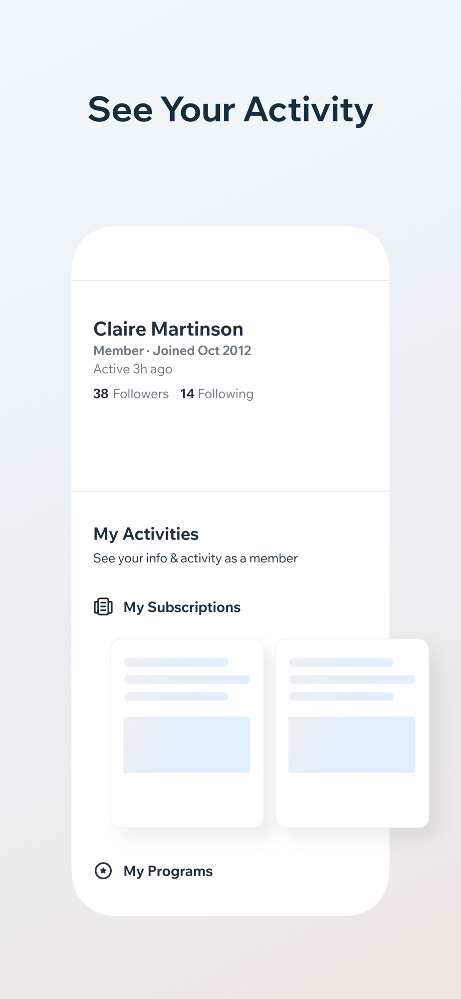Click the second card's image placeholder block
The width and height of the screenshot is (461, 999).
point(352,745)
